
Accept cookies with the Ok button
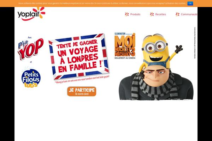[x=190, y=4]
